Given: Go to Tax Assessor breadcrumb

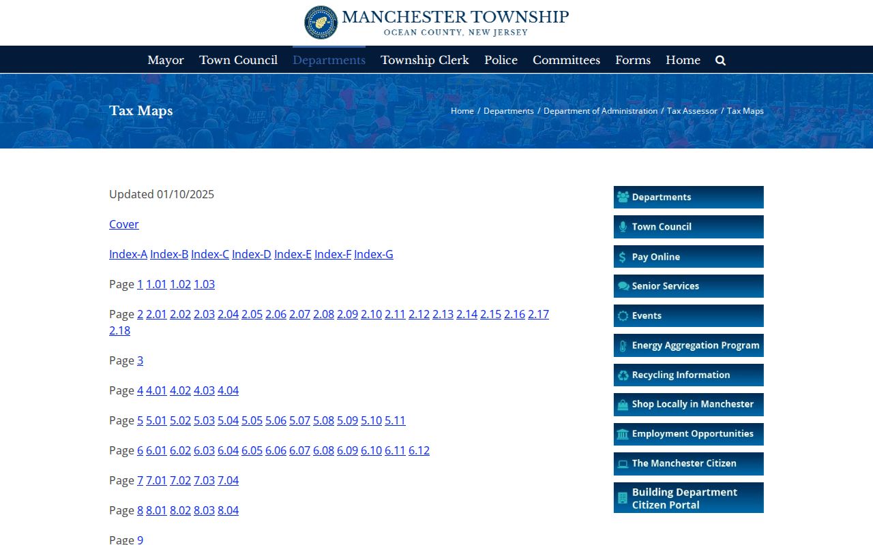Looking at the screenshot, I should coord(692,111).
